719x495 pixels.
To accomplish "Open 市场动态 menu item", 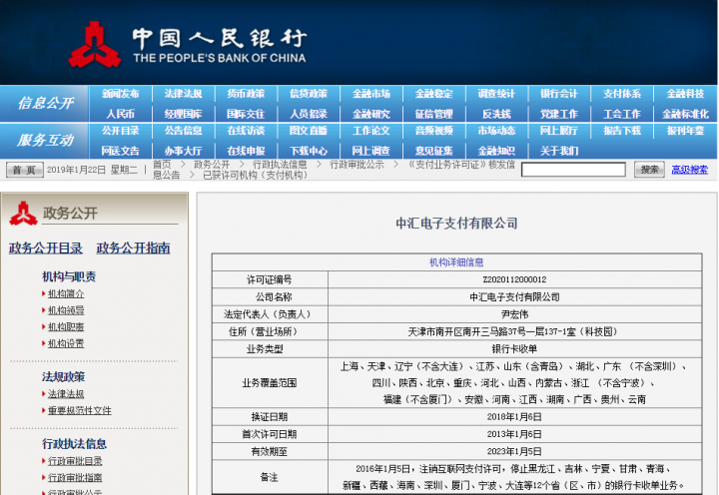I will (x=496, y=131).
